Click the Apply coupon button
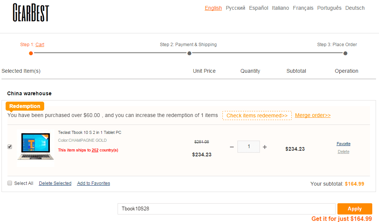Image resolution: width=379 pixels, height=222 pixels. click(354, 209)
